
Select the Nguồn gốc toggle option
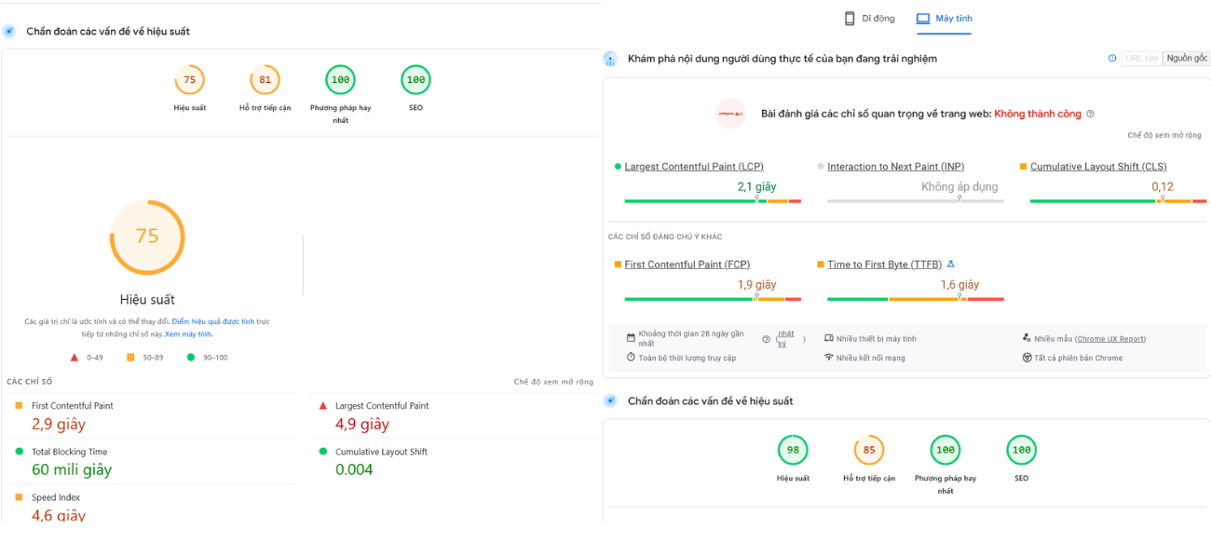(1186, 58)
